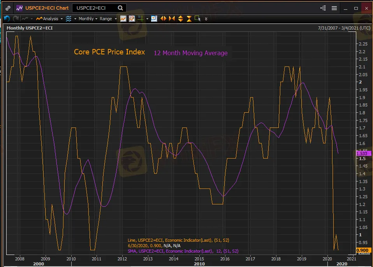The width and height of the screenshot is (373, 267).
Task: Toggle the first line chart style button
Action: 123,19
